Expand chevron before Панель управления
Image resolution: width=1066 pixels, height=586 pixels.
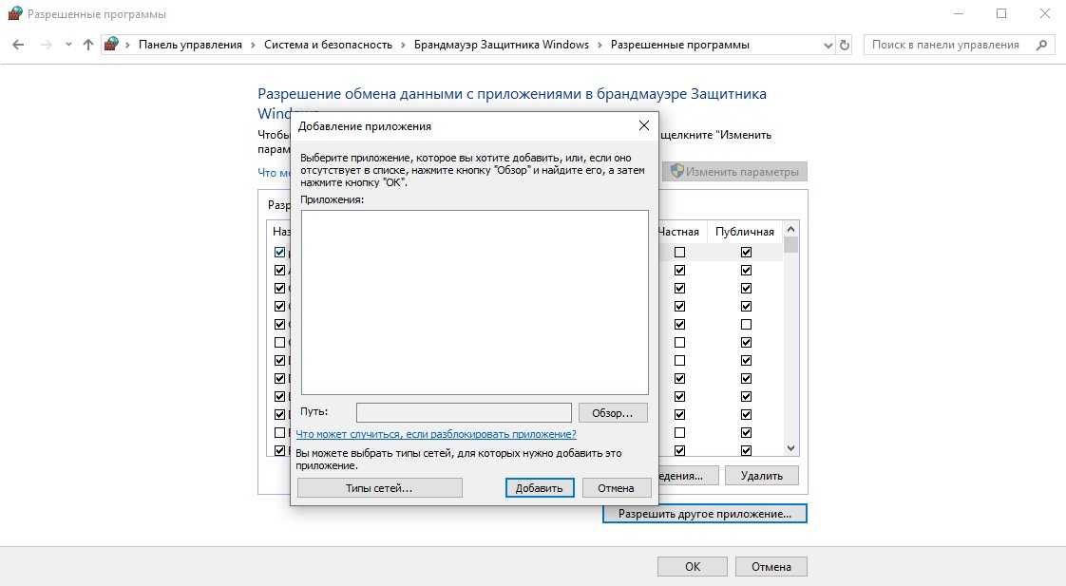click(x=127, y=45)
